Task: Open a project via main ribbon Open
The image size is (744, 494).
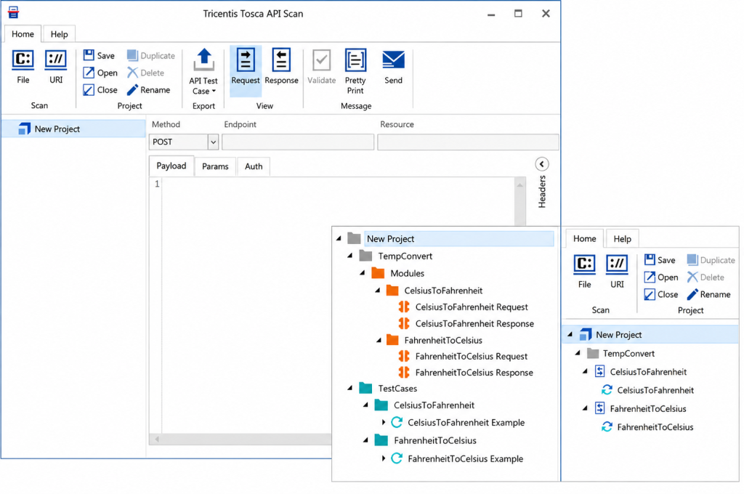Action: pos(100,73)
